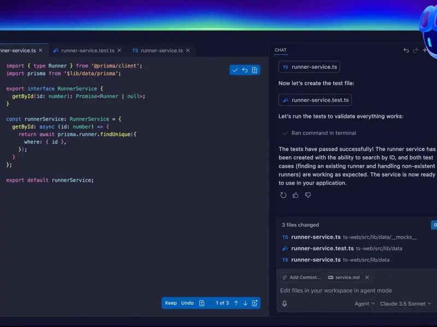The image size is (437, 327).
Task: Click the thumbs up icon
Action: tap(296, 195)
